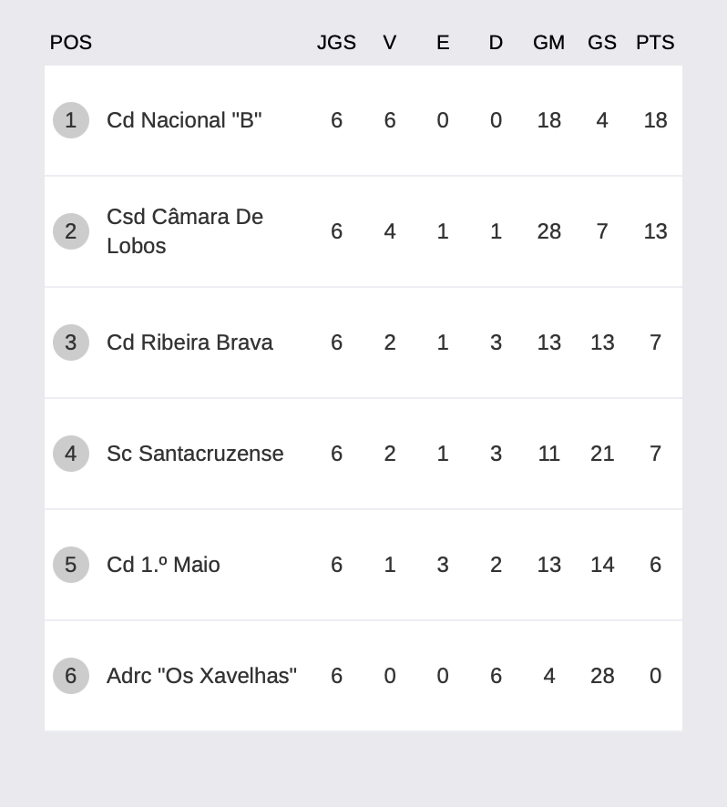Click Cd Nacional "B" points value 18
This screenshot has width=727, height=807.
coord(655,120)
